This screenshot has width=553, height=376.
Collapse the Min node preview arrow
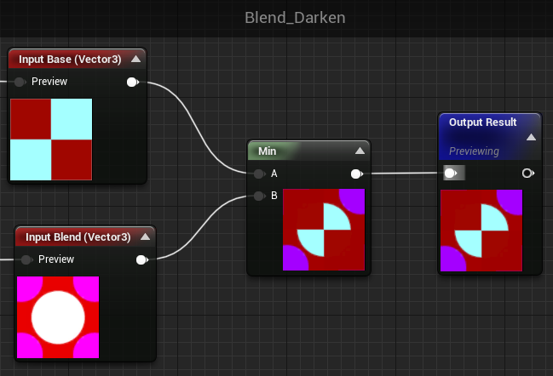[360, 151]
